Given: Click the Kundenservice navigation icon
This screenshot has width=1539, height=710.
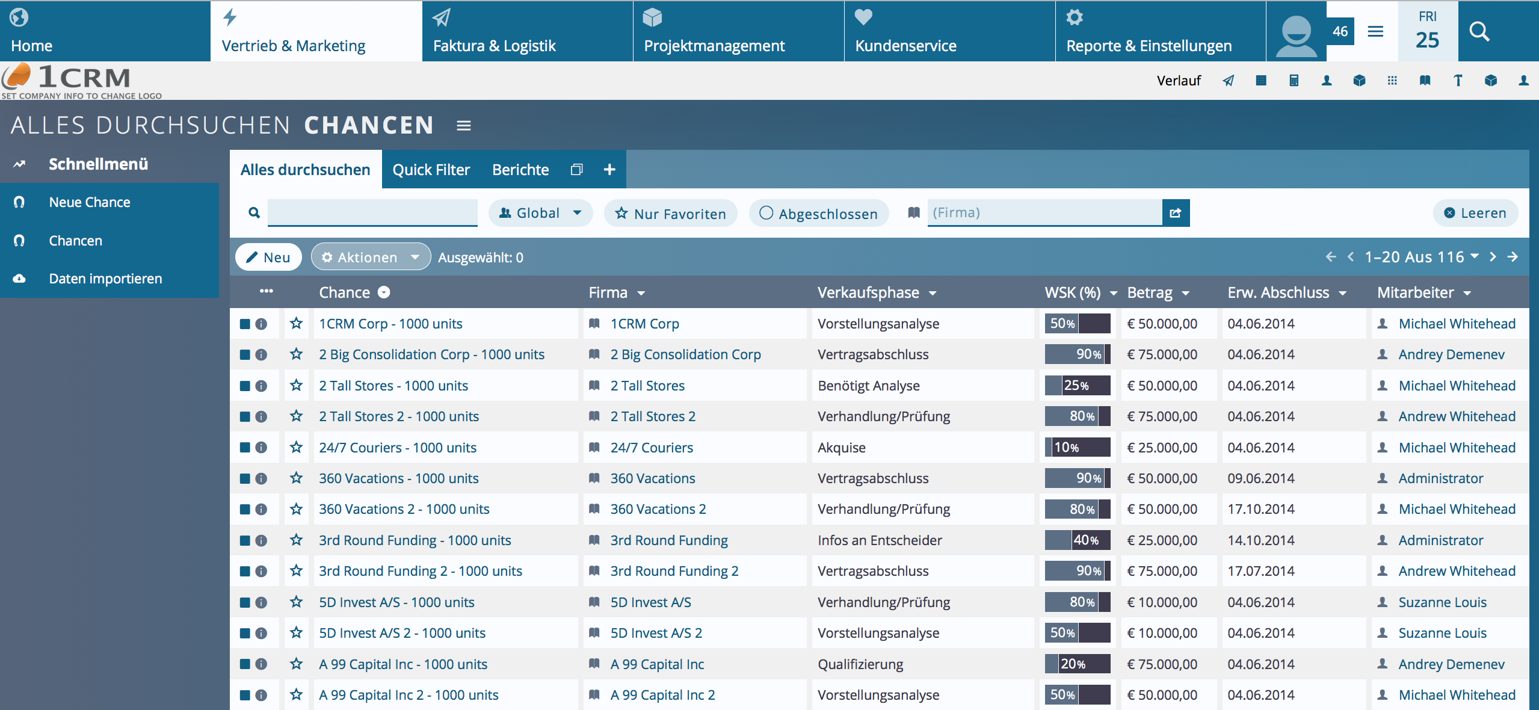Looking at the screenshot, I should pos(863,16).
